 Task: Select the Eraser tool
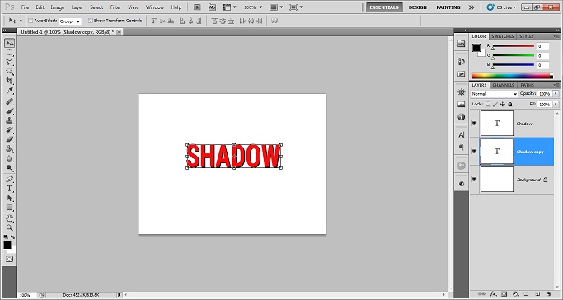(9, 139)
